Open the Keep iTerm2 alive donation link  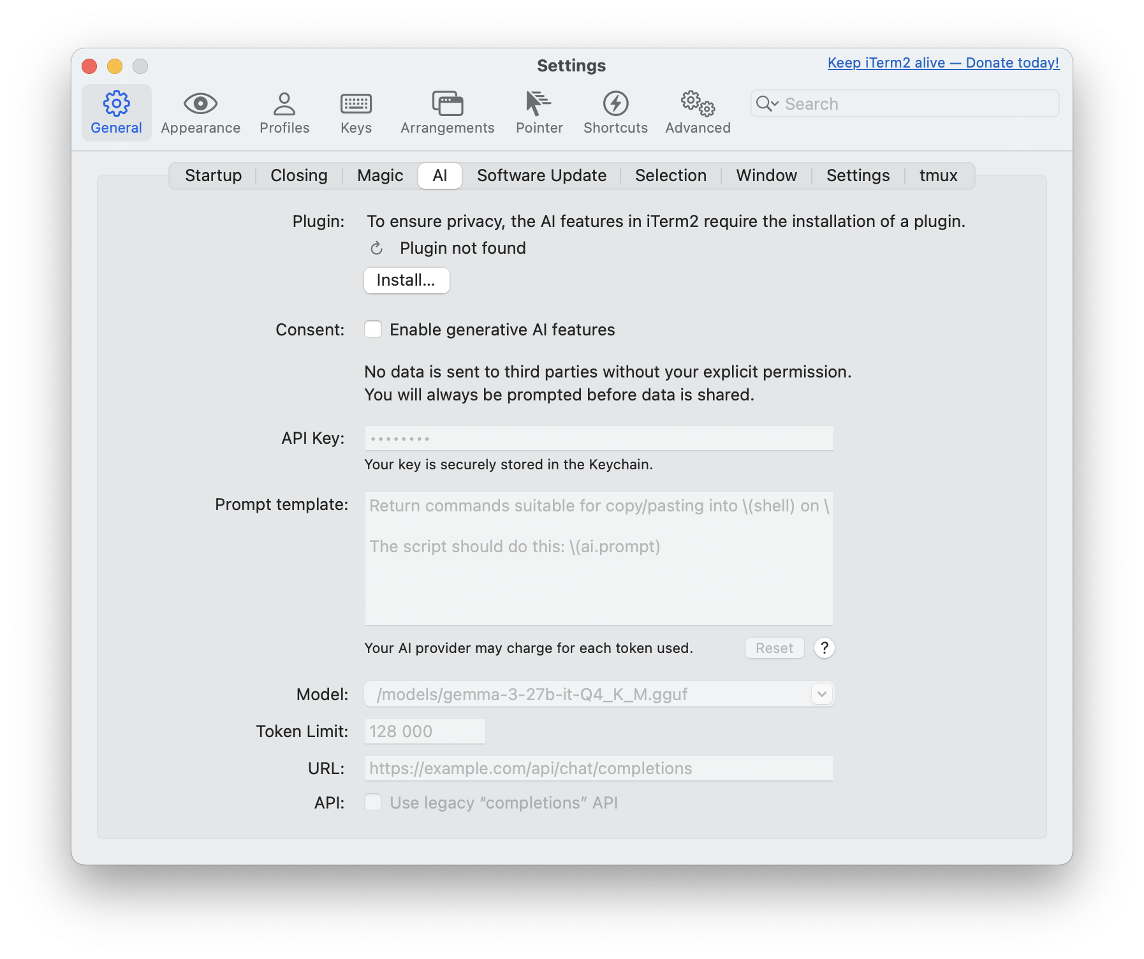tap(942, 62)
